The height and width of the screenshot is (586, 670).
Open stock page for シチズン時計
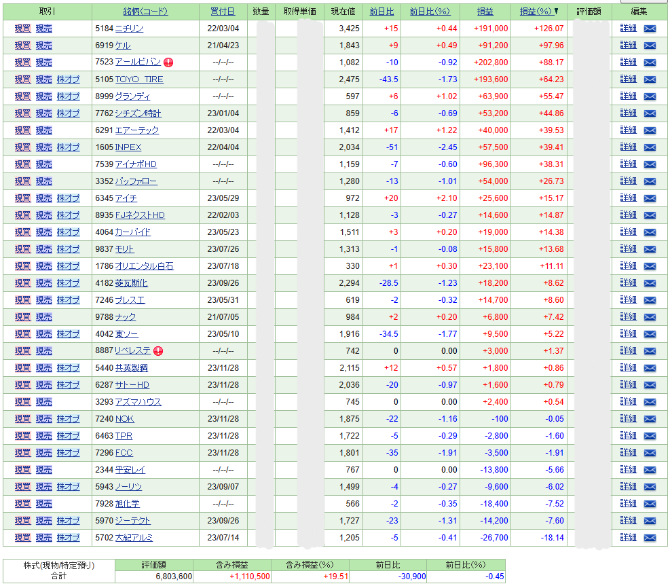pos(138,113)
